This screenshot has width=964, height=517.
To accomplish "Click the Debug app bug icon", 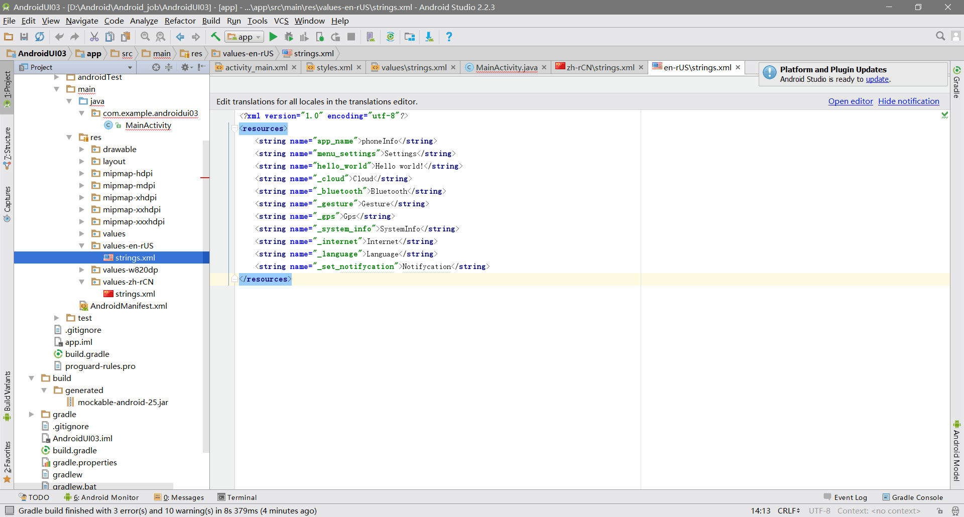I will pos(289,37).
